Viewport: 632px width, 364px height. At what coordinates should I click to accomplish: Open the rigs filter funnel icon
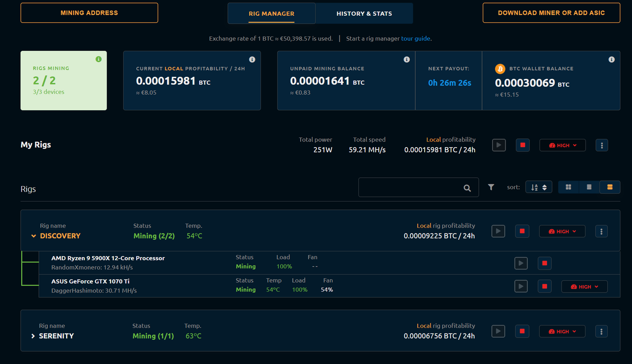[491, 187]
